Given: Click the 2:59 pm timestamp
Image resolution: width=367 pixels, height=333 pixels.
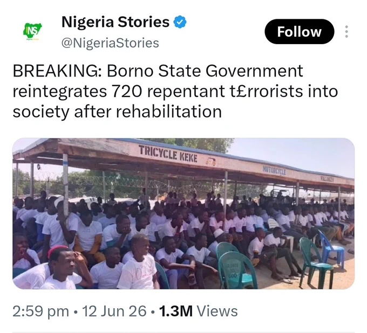Looking at the screenshot, I should (40, 311).
